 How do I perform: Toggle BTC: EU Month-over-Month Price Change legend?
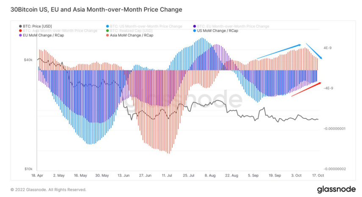(233, 27)
